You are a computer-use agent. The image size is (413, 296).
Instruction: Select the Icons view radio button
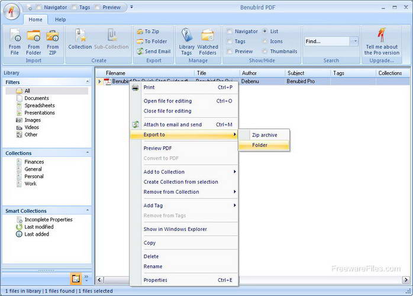(x=264, y=41)
